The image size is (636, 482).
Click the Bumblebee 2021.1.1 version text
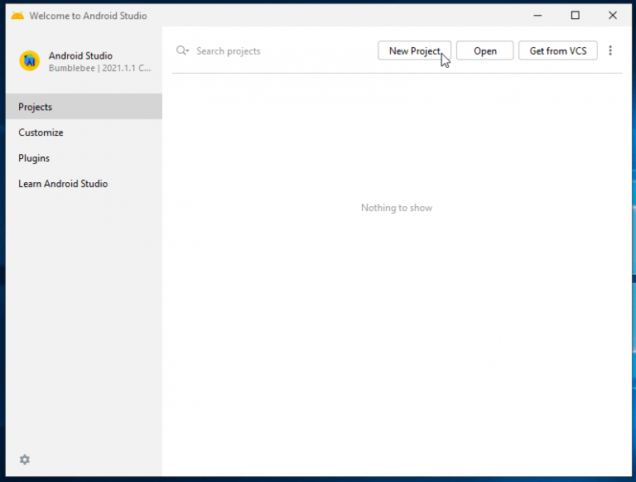(x=99, y=68)
